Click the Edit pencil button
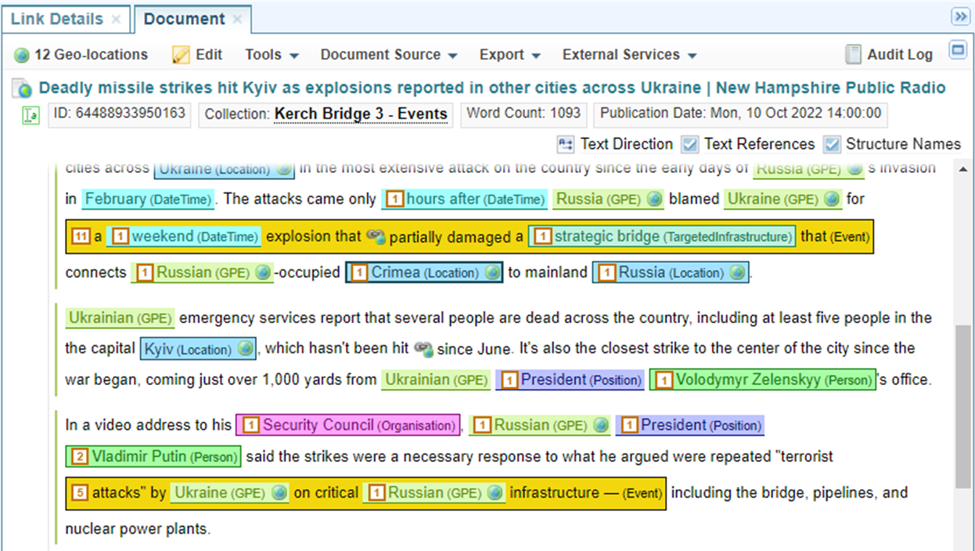 tap(197, 55)
